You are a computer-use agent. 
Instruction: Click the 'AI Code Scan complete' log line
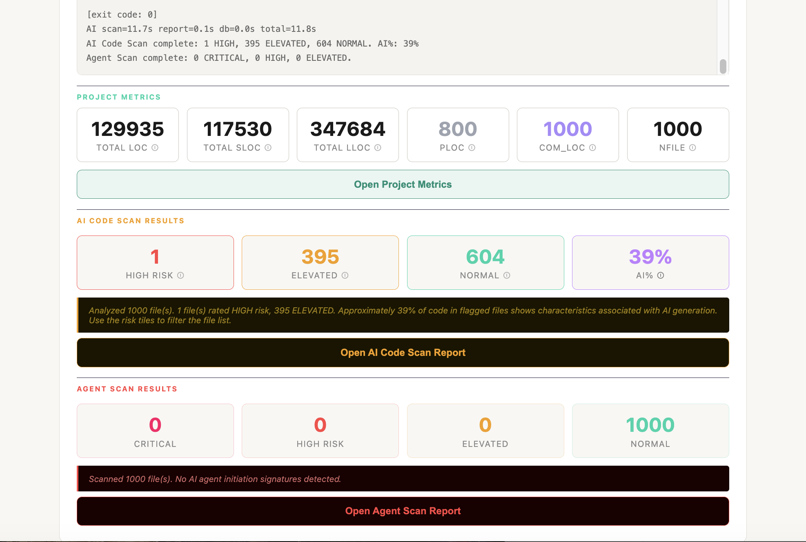(252, 44)
